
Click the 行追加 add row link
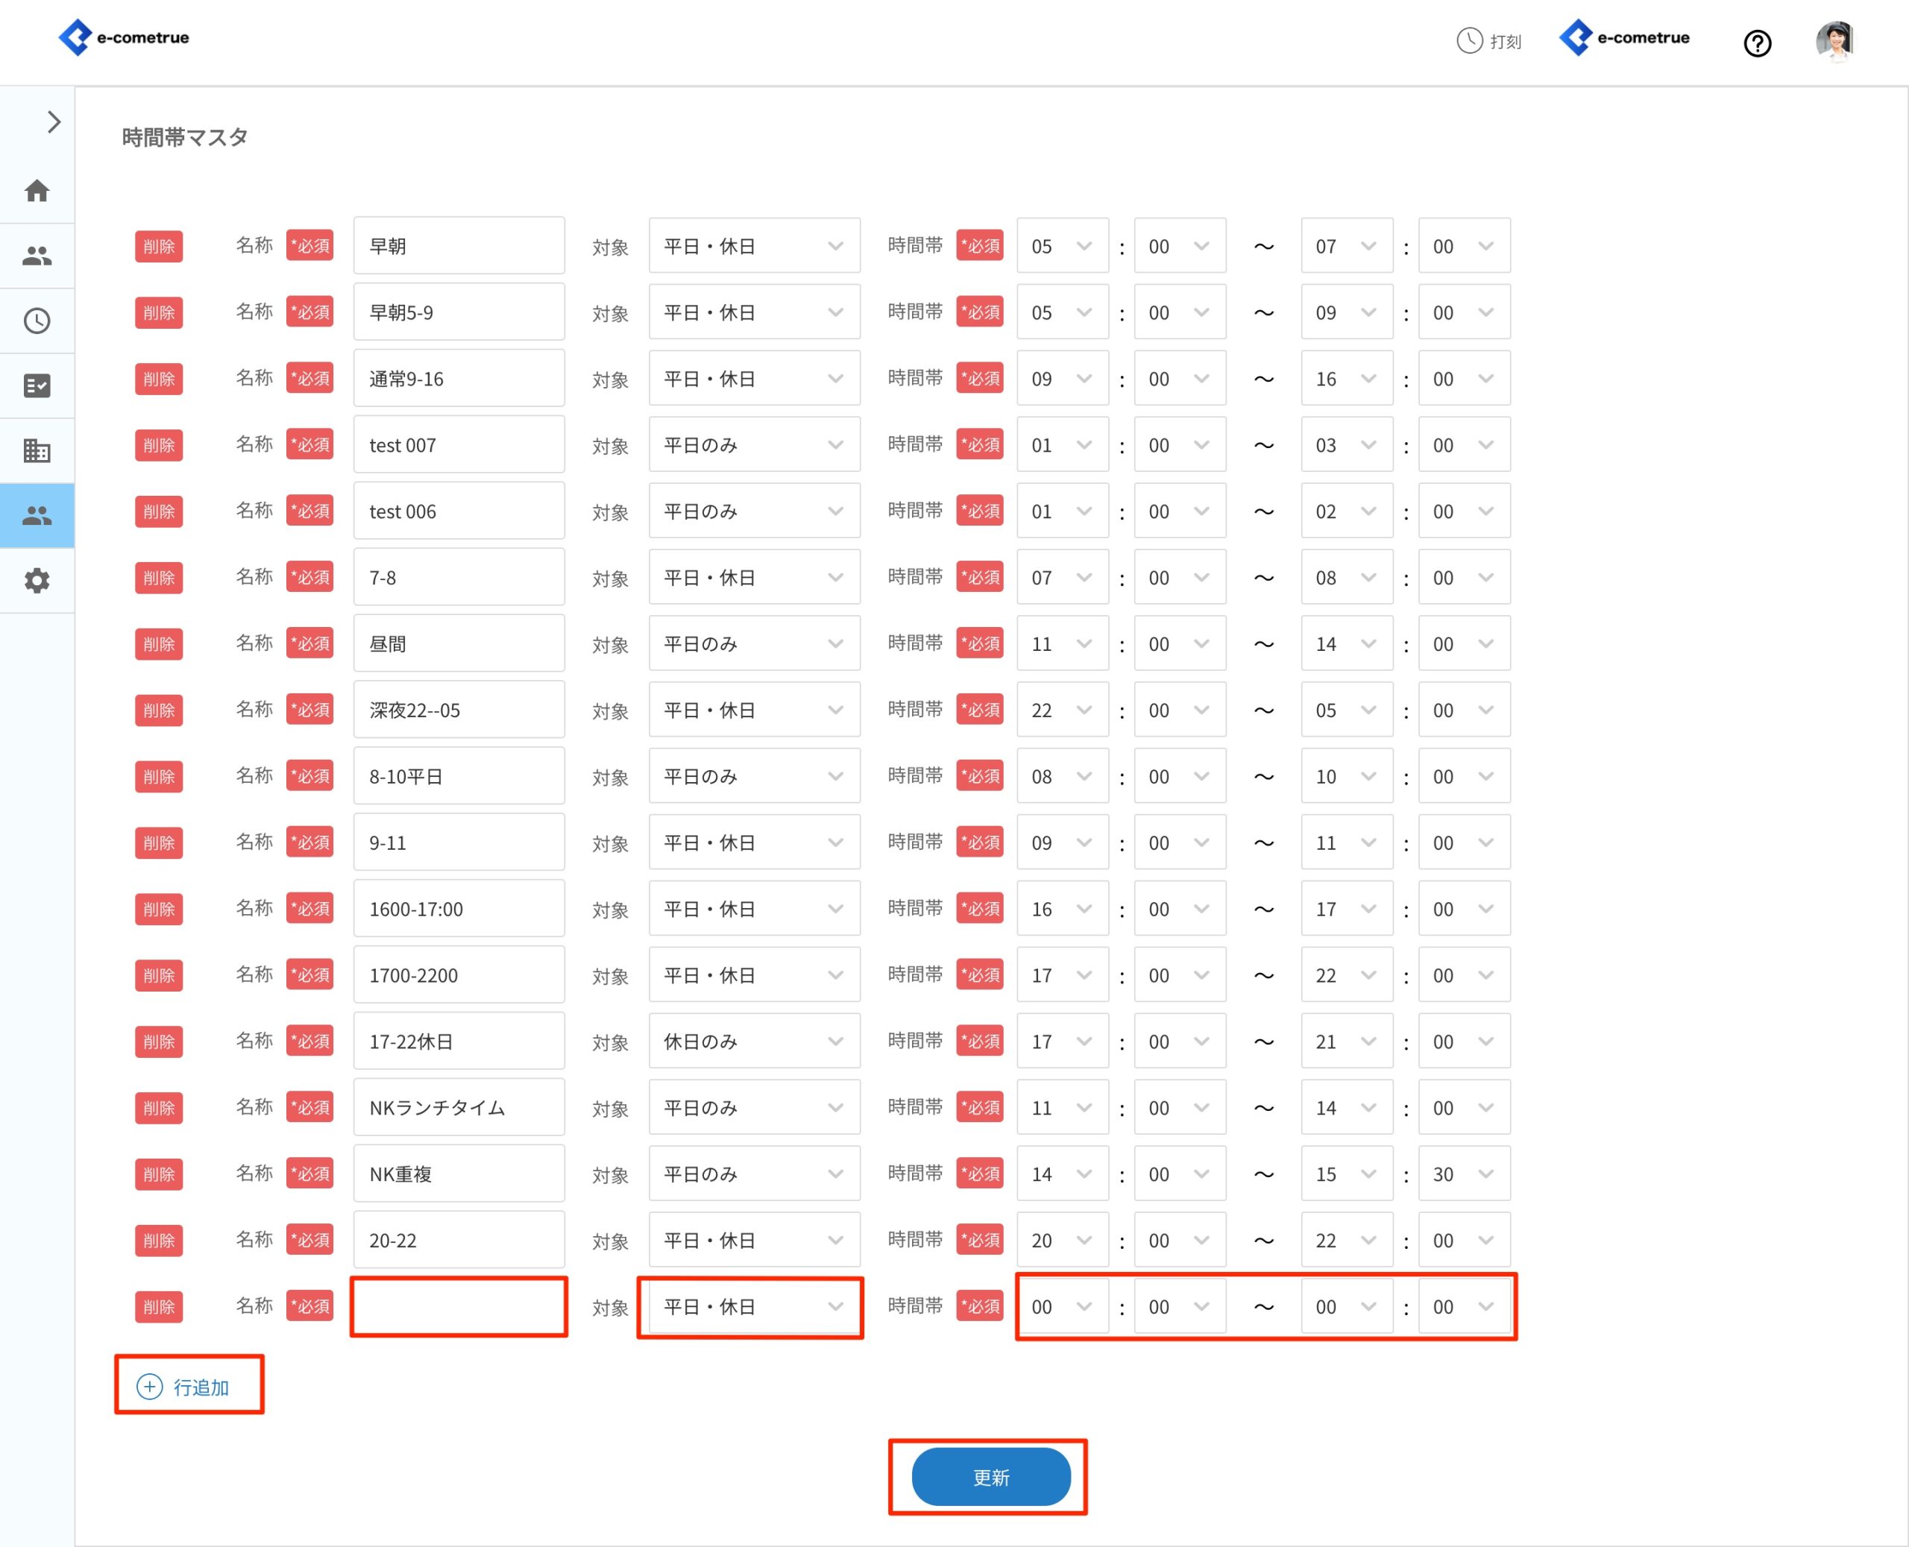click(x=184, y=1387)
